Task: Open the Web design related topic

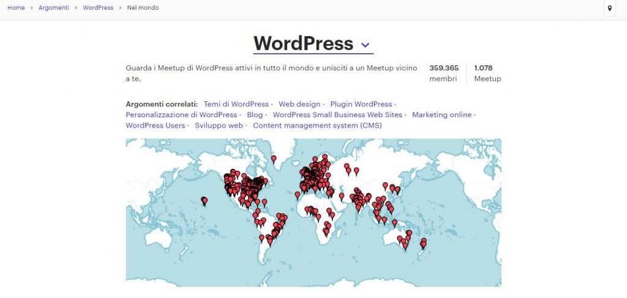Action: click(x=299, y=104)
